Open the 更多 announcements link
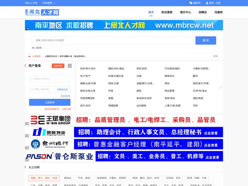 [216, 56]
